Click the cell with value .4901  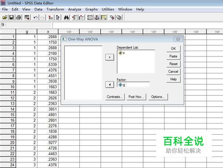pyautogui.click(x=48, y=115)
